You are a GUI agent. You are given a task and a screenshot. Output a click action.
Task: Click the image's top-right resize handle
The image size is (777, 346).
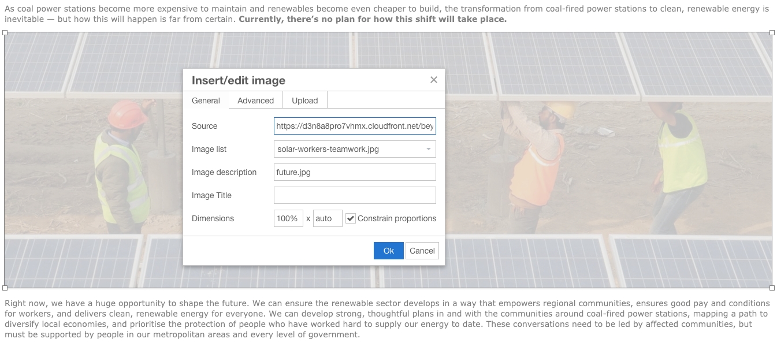772,33
